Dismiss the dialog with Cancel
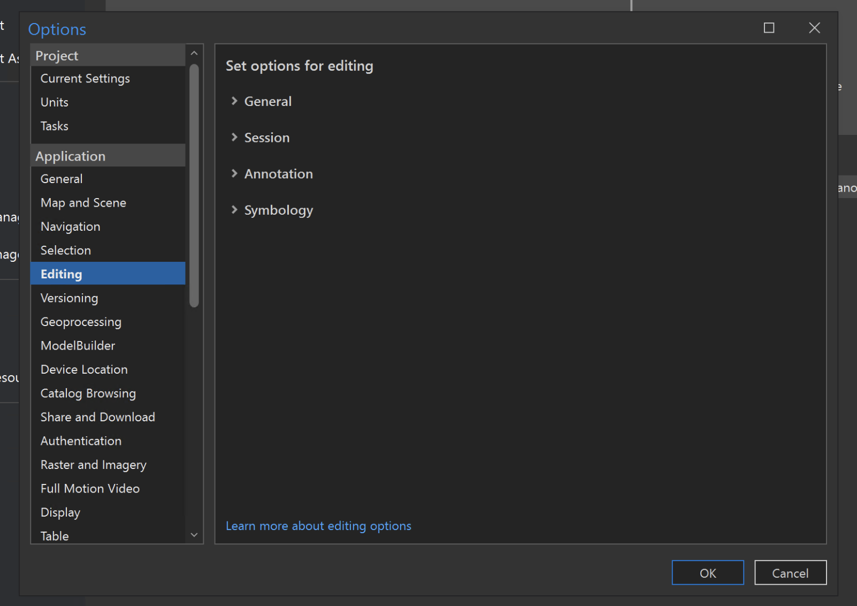 coord(790,572)
